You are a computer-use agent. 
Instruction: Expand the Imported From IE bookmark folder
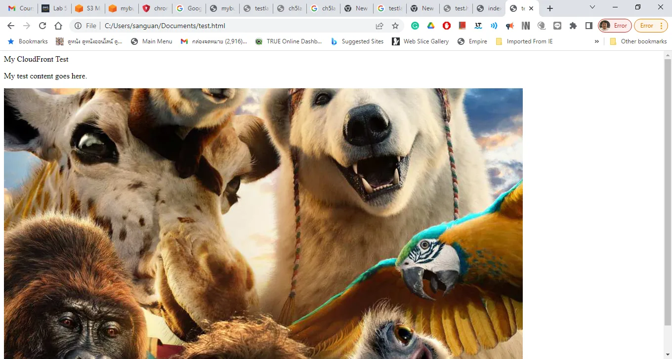click(x=524, y=41)
